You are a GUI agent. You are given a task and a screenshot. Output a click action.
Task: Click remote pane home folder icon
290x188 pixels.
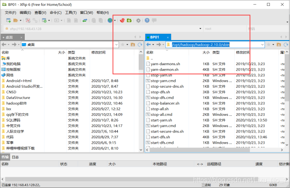tap(279, 45)
